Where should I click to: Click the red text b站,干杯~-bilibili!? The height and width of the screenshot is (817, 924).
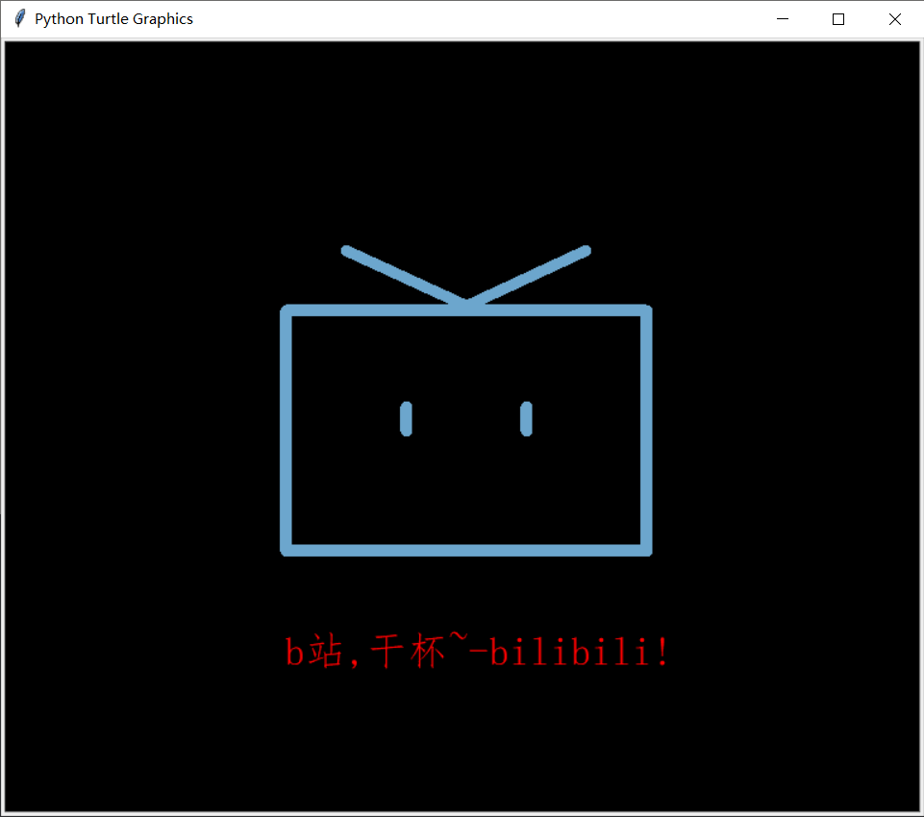[477, 651]
